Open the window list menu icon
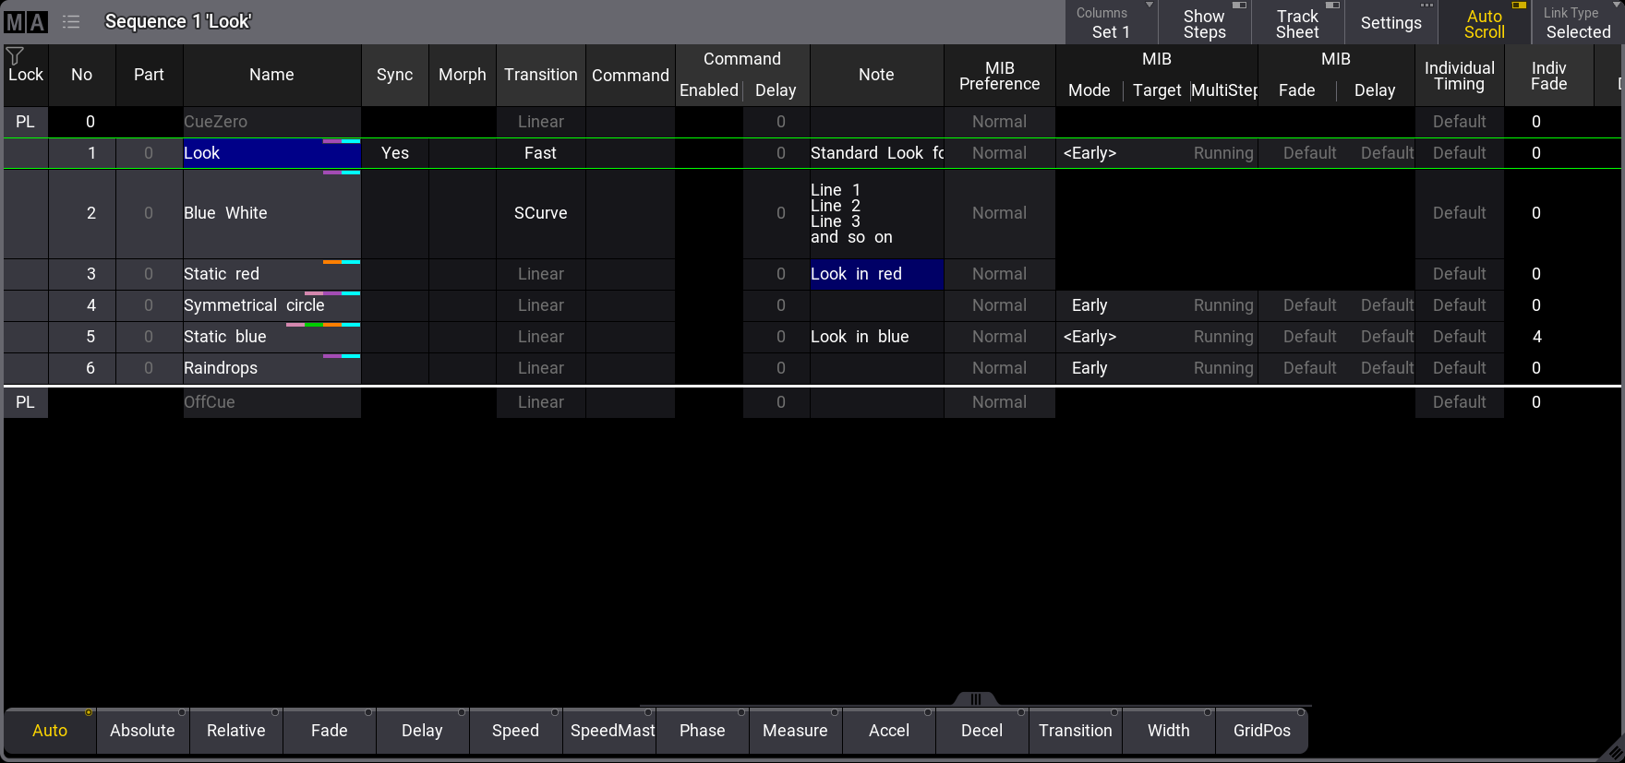The width and height of the screenshot is (1625, 763). 71,22
